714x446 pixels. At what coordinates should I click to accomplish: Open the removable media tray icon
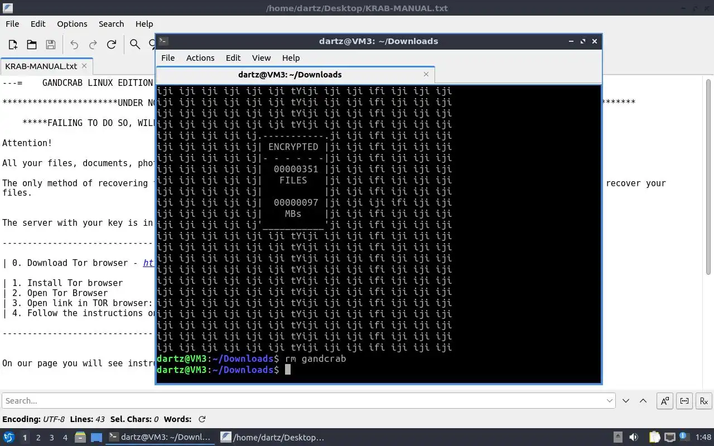618,437
